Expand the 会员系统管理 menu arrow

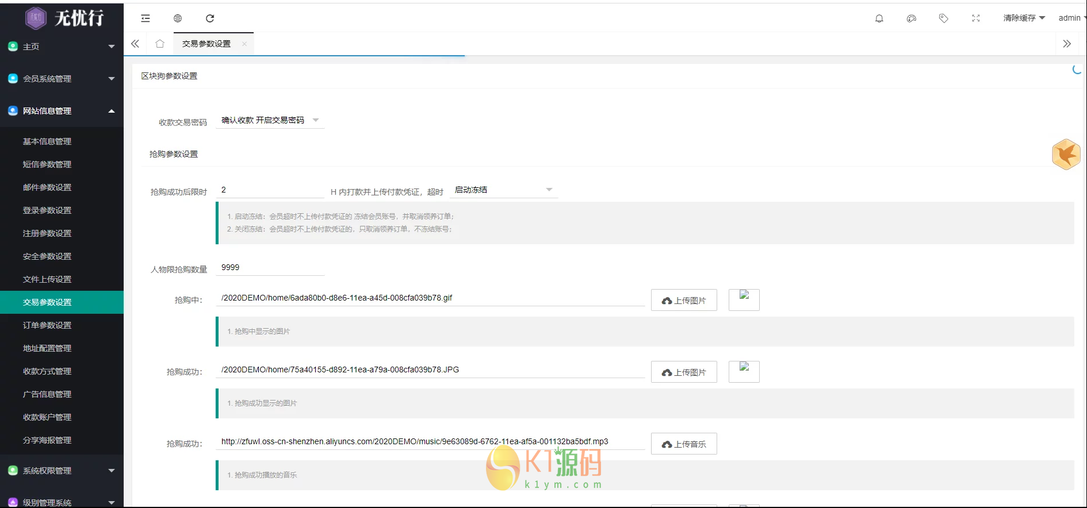[x=112, y=79]
